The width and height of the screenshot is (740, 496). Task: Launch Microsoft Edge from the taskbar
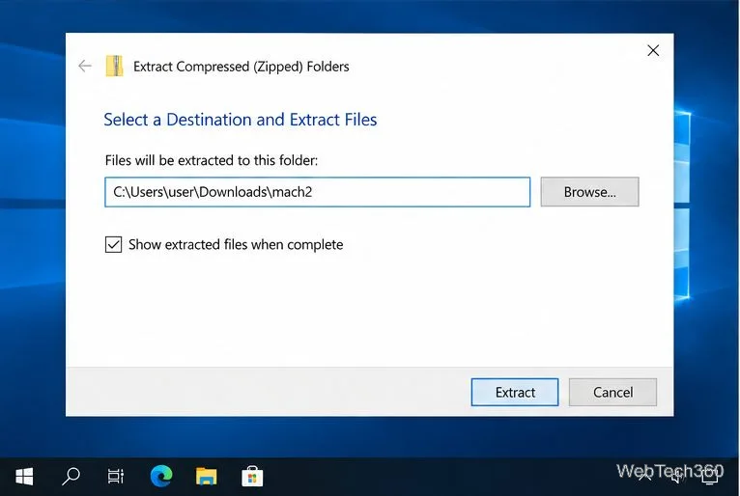161,476
